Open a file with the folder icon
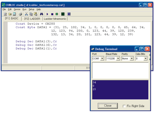The height and width of the screenshot is (113, 154). tap(9, 14)
